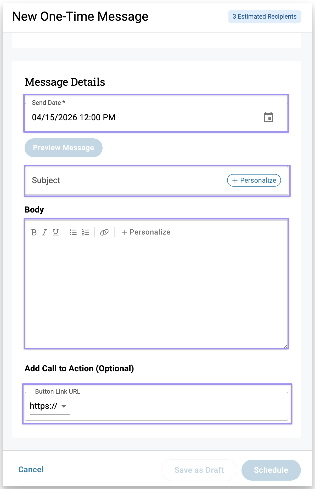Toggle italic formatting in the body editor
This screenshot has height=489, width=315.
point(45,232)
